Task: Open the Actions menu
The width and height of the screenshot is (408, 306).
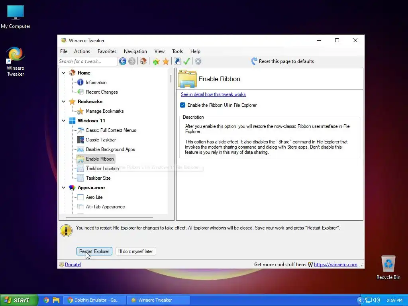Action: [x=82, y=51]
